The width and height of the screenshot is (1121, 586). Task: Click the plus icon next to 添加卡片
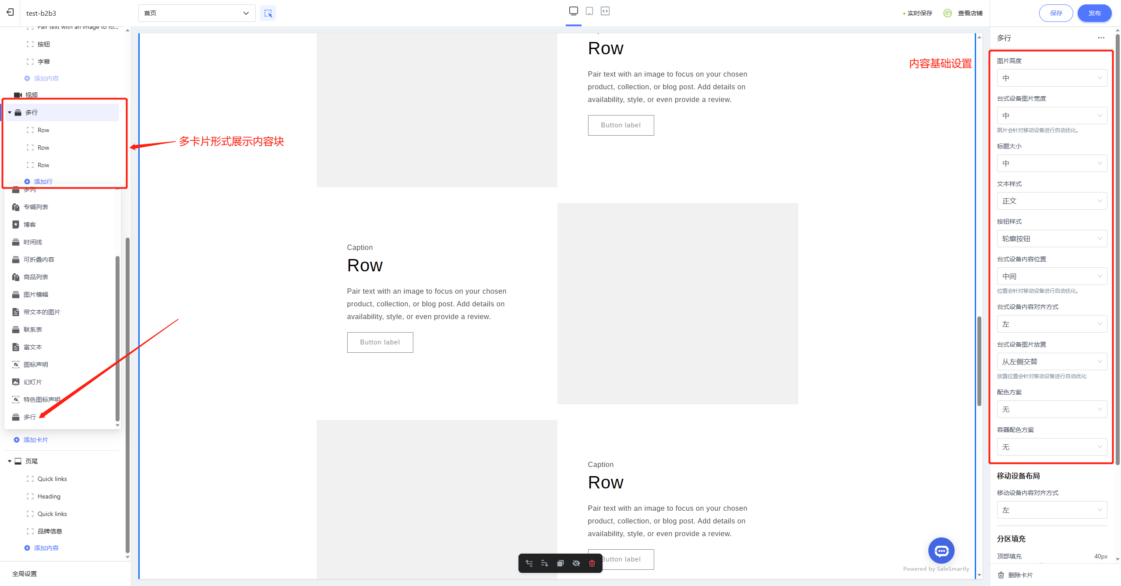click(17, 440)
